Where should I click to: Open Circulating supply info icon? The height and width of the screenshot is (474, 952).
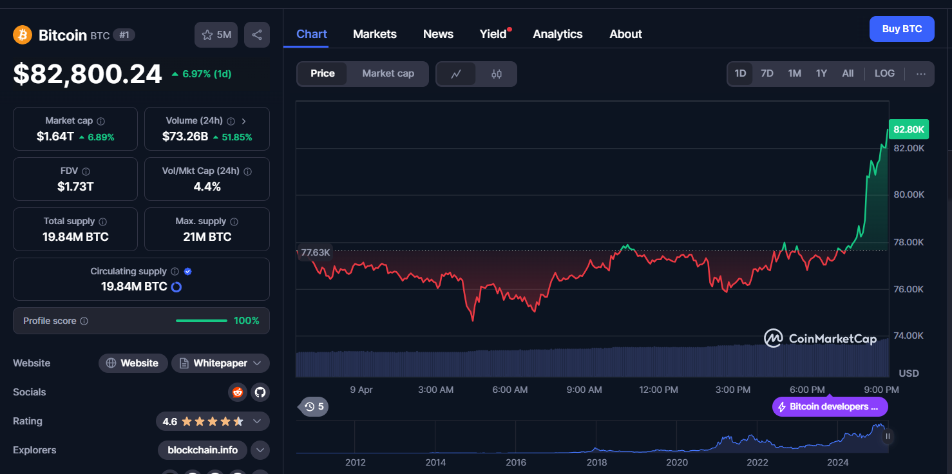175,272
